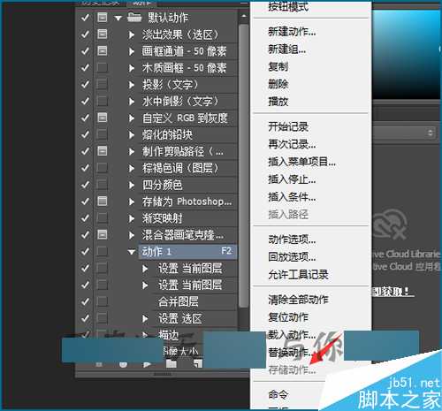Select 删除 in the panel menu
The height and width of the screenshot is (411, 442).
pyautogui.click(x=278, y=84)
